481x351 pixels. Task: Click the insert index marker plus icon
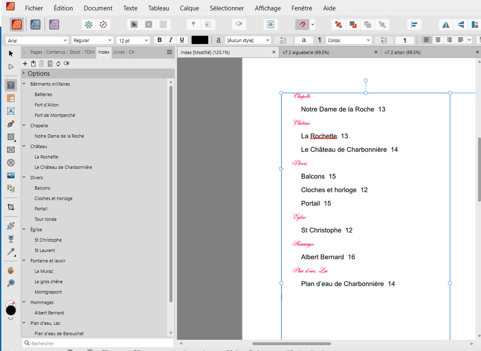click(x=25, y=64)
